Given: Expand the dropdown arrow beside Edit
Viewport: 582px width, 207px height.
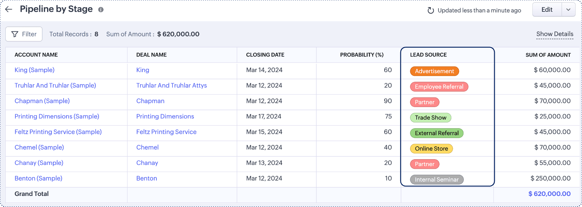Looking at the screenshot, I should pos(568,10).
